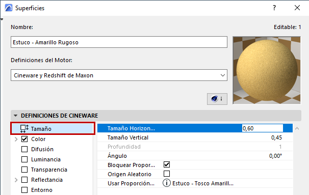Click the Bloquear Propor... row label

(131, 165)
